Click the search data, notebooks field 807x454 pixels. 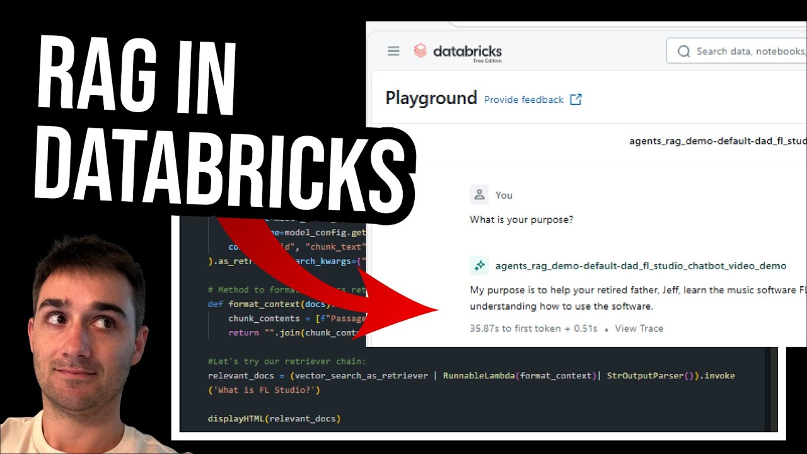(736, 51)
